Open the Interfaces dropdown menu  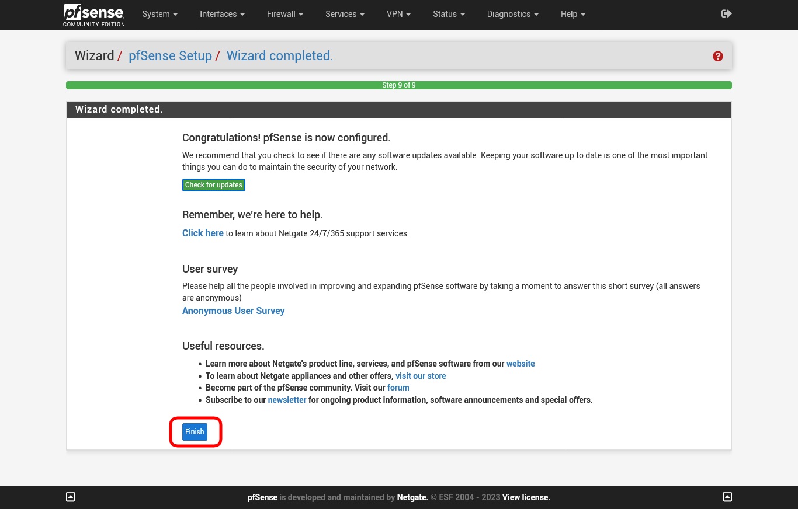tap(222, 14)
